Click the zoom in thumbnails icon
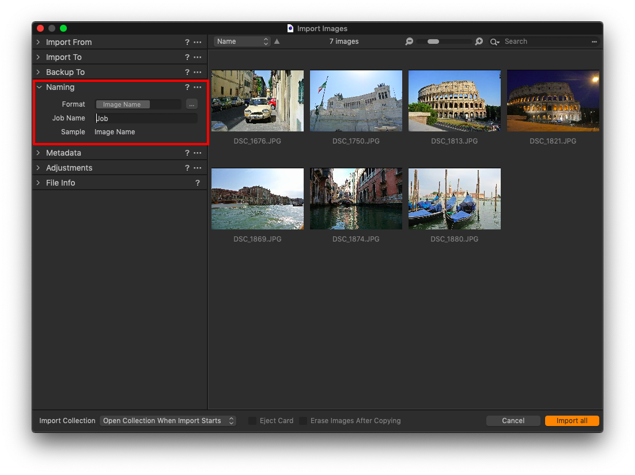 tap(479, 42)
